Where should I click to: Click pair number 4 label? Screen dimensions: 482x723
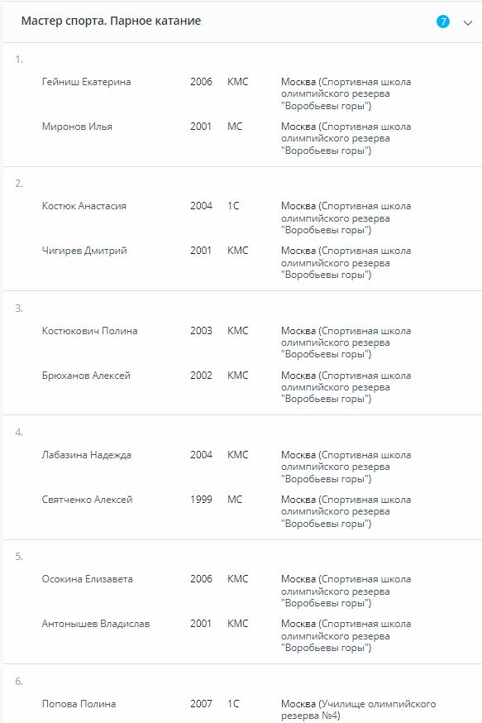pyautogui.click(x=19, y=433)
